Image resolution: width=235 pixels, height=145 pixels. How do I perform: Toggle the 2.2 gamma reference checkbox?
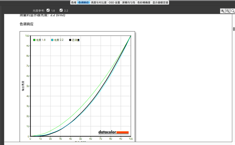pos(61,10)
